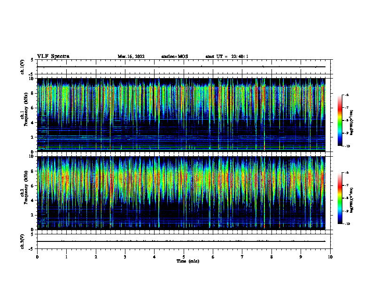The image size is (372, 288).
Task: Click the ch.1 spectrogram color scale bar
Action: tap(340, 120)
